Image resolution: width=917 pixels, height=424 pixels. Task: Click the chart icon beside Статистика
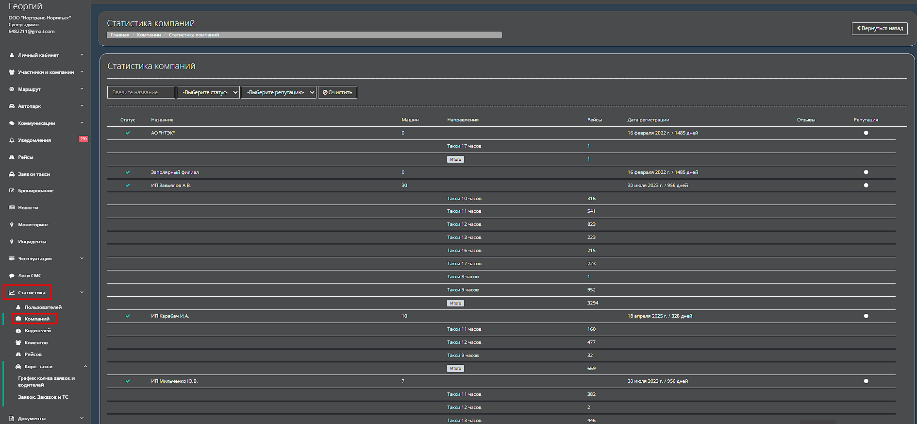(12, 293)
